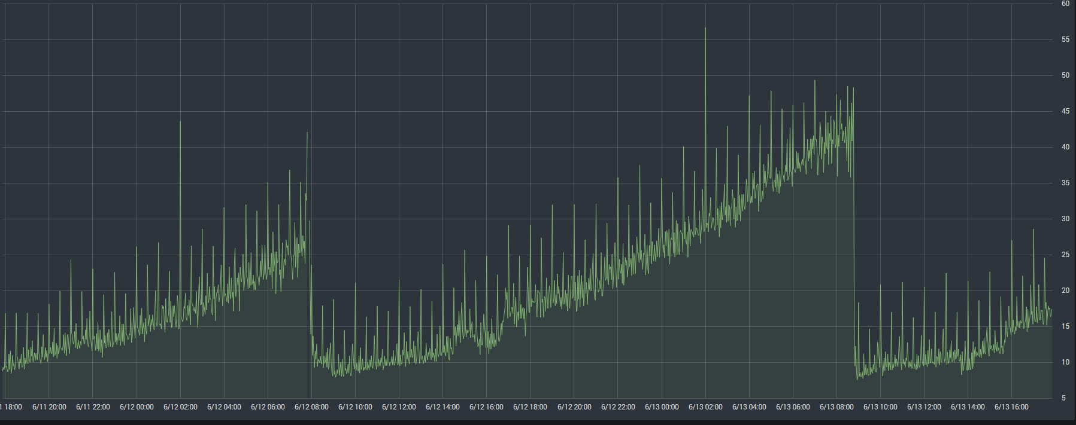Click the 6/12 18:00 time label
This screenshot has width=1076, height=425.
coord(530,407)
